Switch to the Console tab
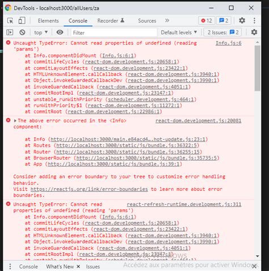 point(78,20)
